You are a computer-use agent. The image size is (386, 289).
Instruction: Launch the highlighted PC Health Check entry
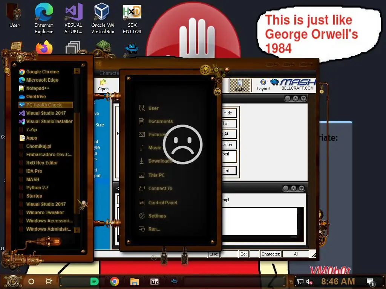[x=46, y=105]
